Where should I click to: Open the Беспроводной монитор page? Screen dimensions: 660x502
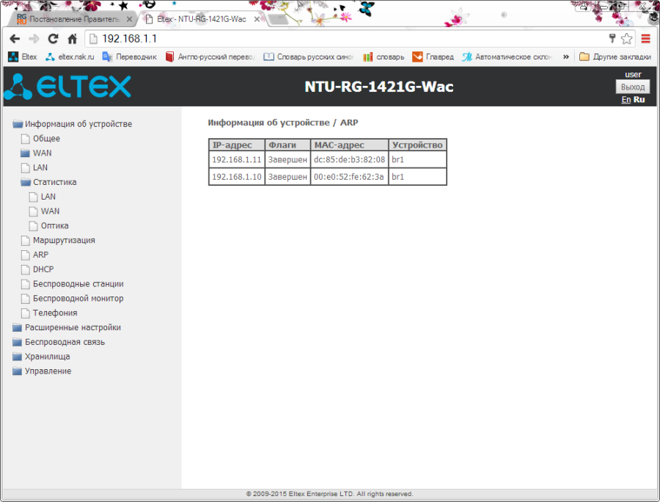(73, 298)
